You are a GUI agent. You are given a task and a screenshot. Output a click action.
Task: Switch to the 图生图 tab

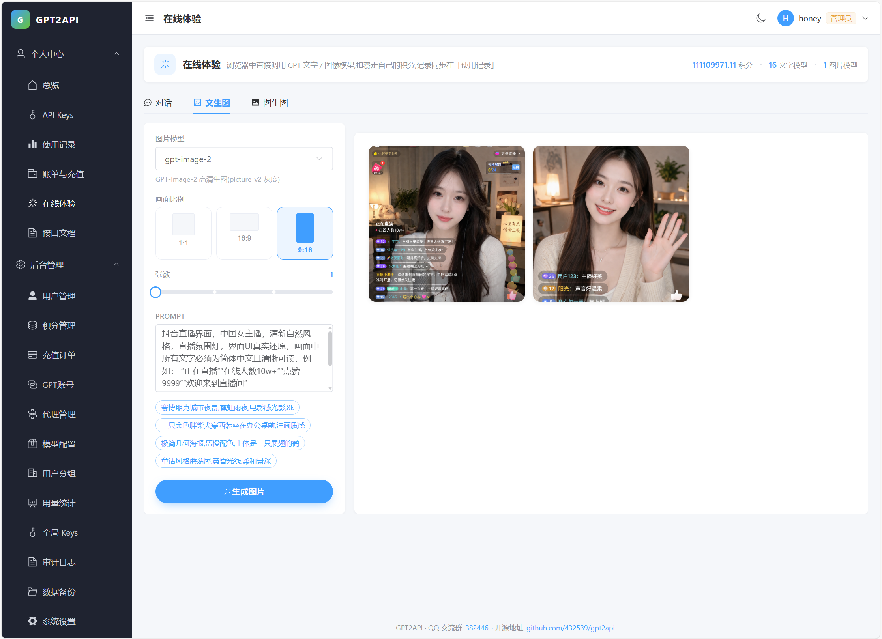tap(270, 103)
